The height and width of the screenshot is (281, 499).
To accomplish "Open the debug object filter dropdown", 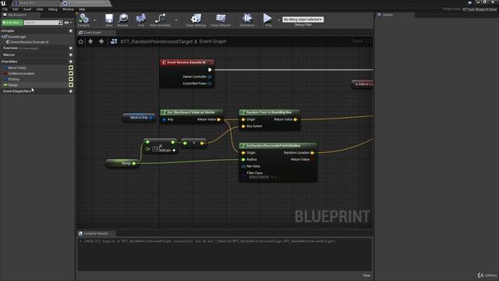I will (303, 20).
